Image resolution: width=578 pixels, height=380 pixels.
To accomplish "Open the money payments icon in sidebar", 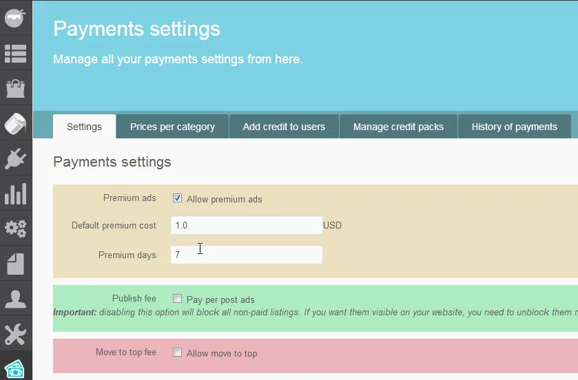I will point(15,368).
